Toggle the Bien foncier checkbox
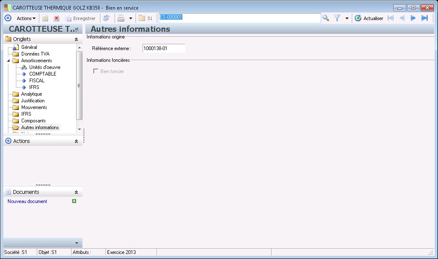Viewport: 438px width, 259px height. pyautogui.click(x=96, y=71)
